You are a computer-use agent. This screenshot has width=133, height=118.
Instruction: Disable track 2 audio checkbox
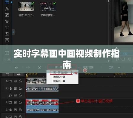click(15, 109)
